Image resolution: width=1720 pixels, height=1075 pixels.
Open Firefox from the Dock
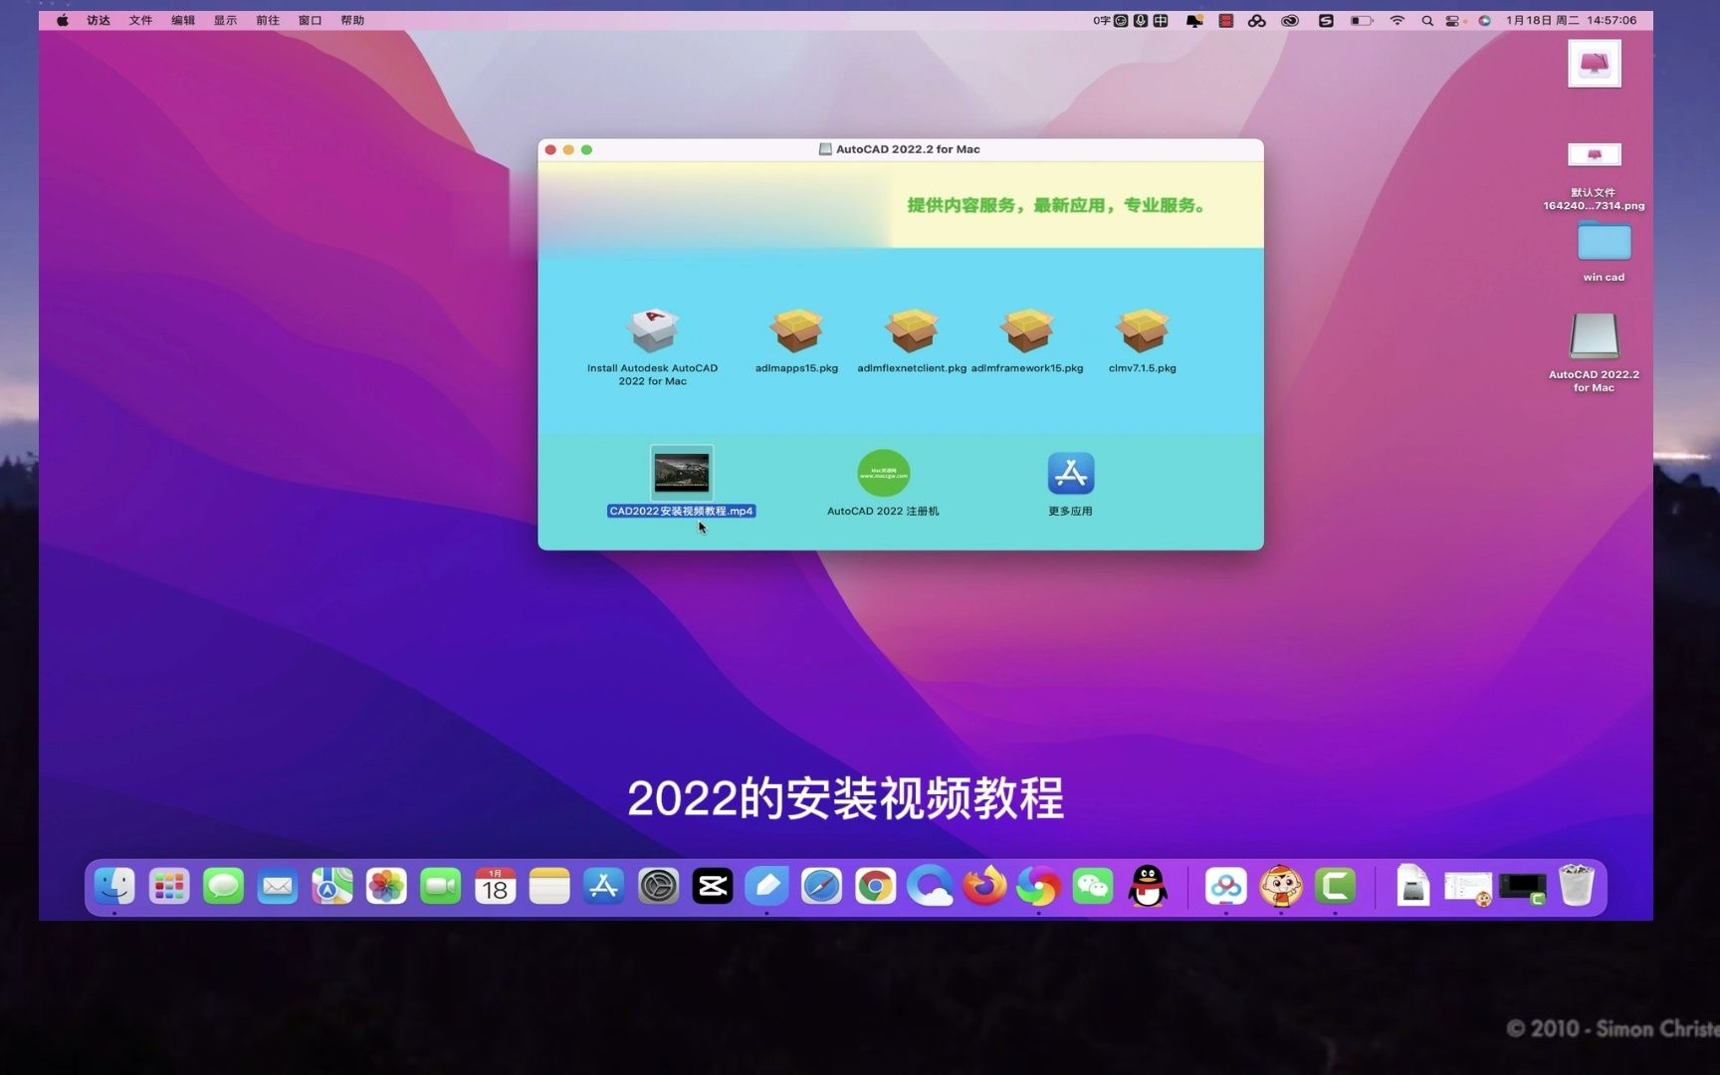coord(984,886)
